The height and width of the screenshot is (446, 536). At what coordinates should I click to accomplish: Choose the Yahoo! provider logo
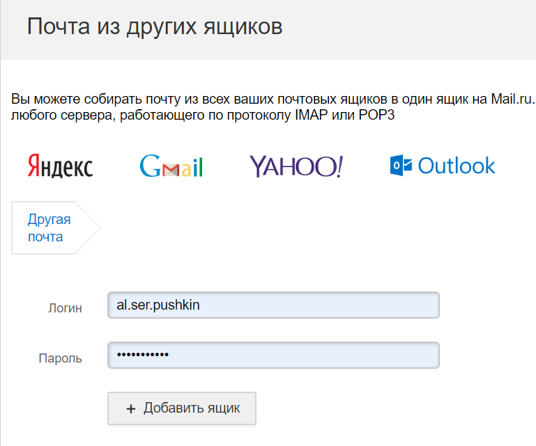[x=296, y=166]
